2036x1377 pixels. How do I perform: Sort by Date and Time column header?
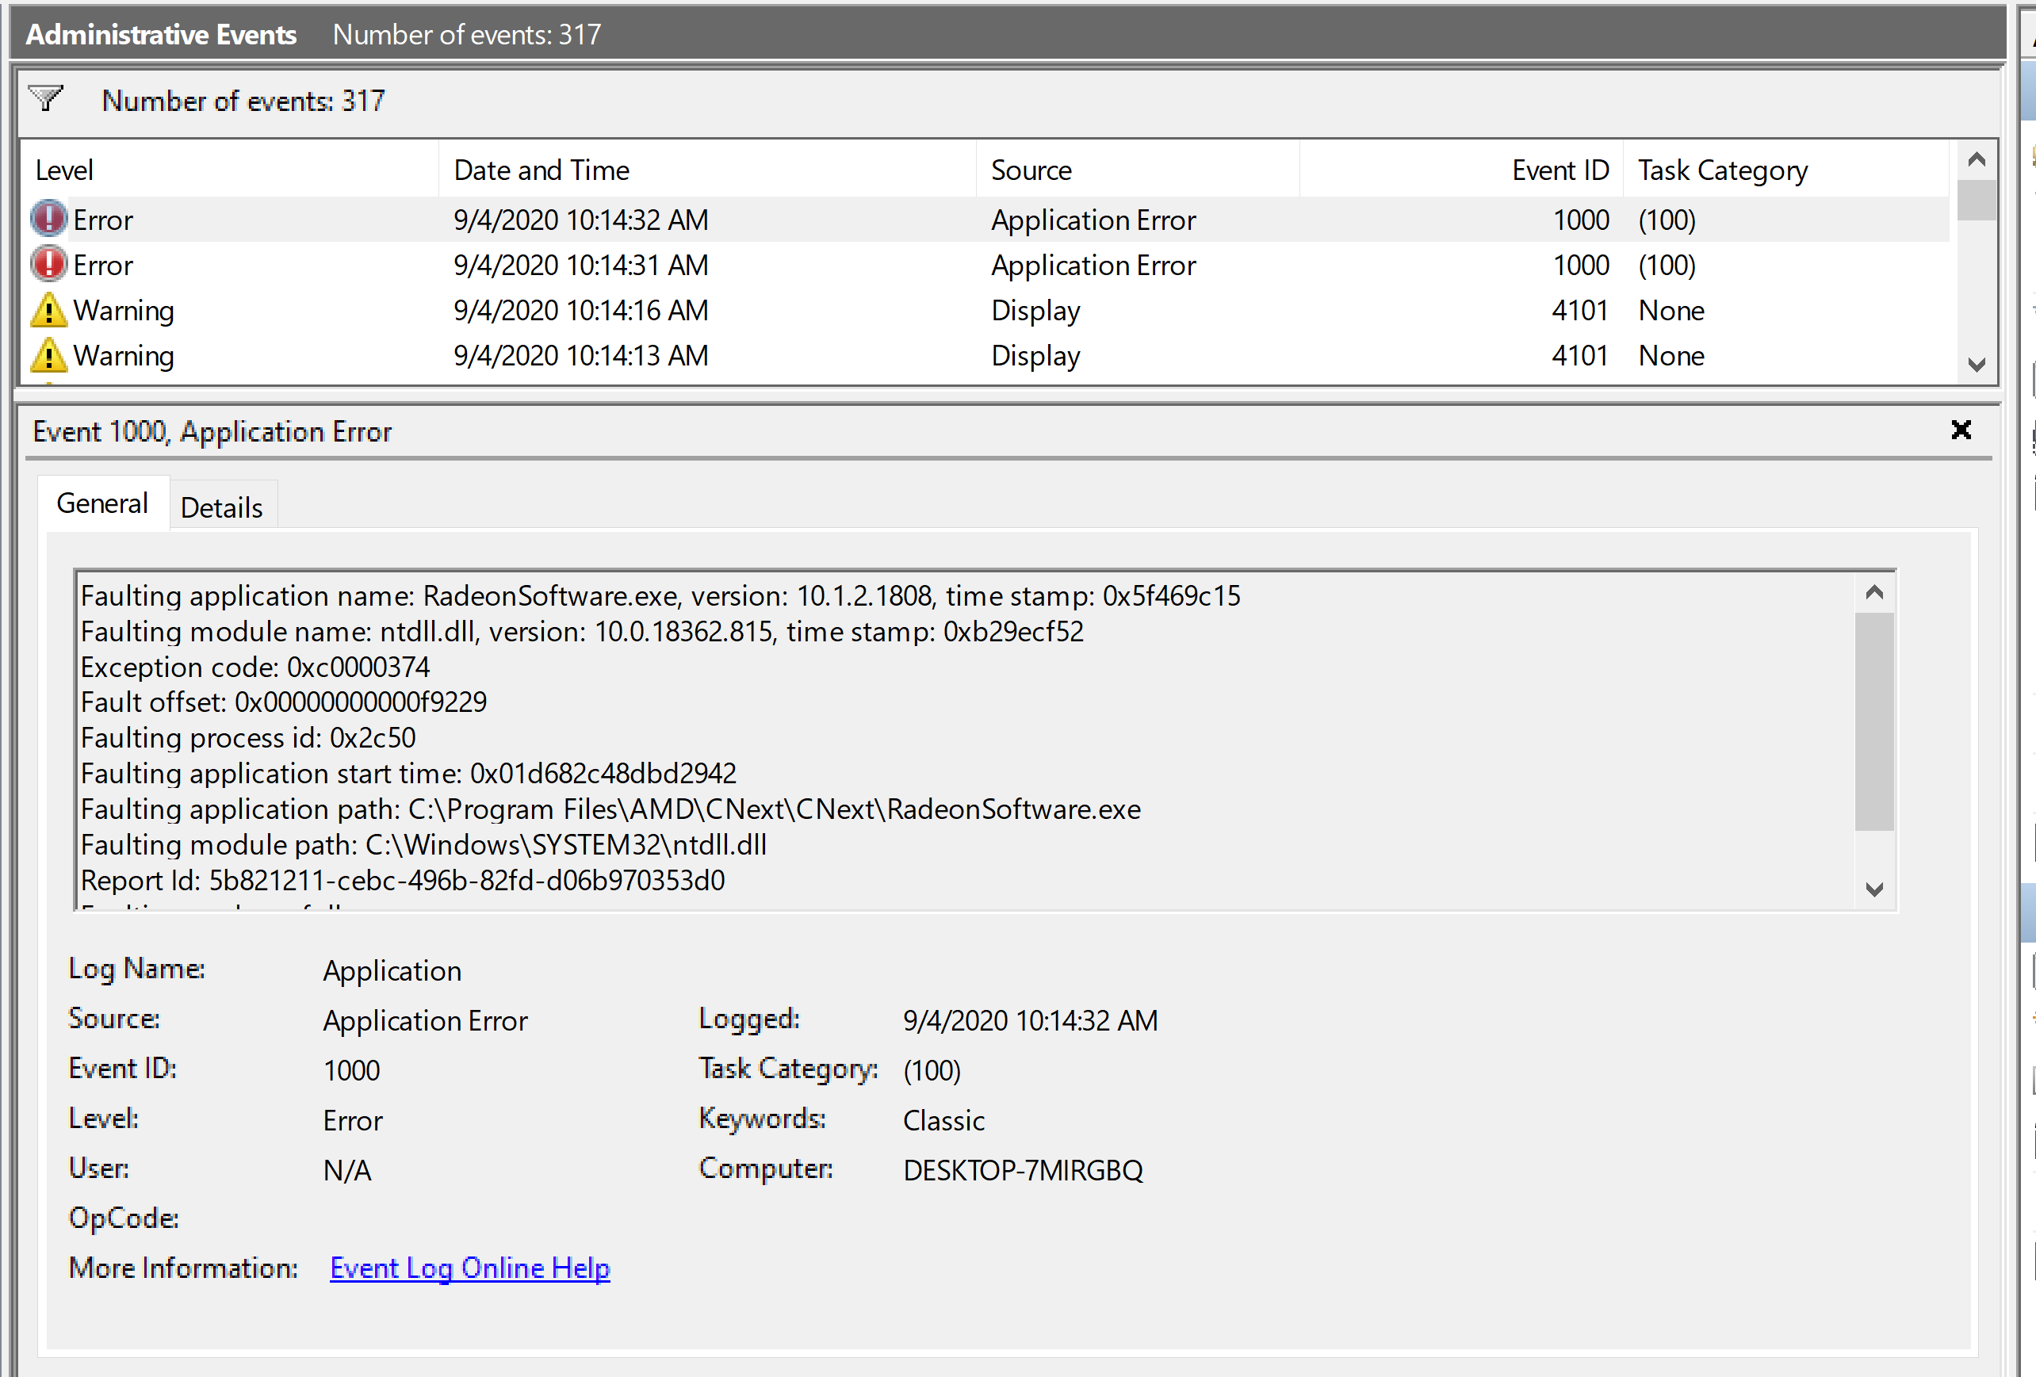pyautogui.click(x=707, y=169)
